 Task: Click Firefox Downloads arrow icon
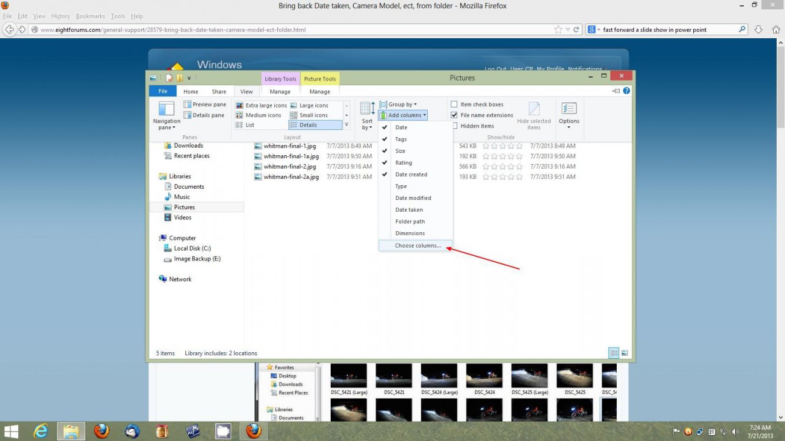point(759,29)
